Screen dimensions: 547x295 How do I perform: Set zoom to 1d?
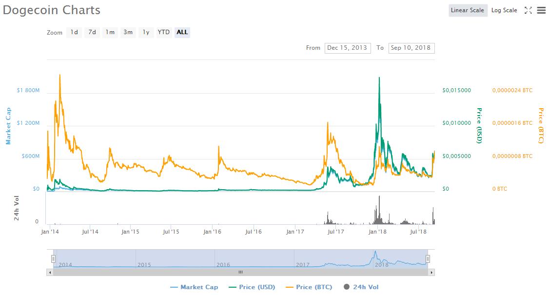[74, 32]
